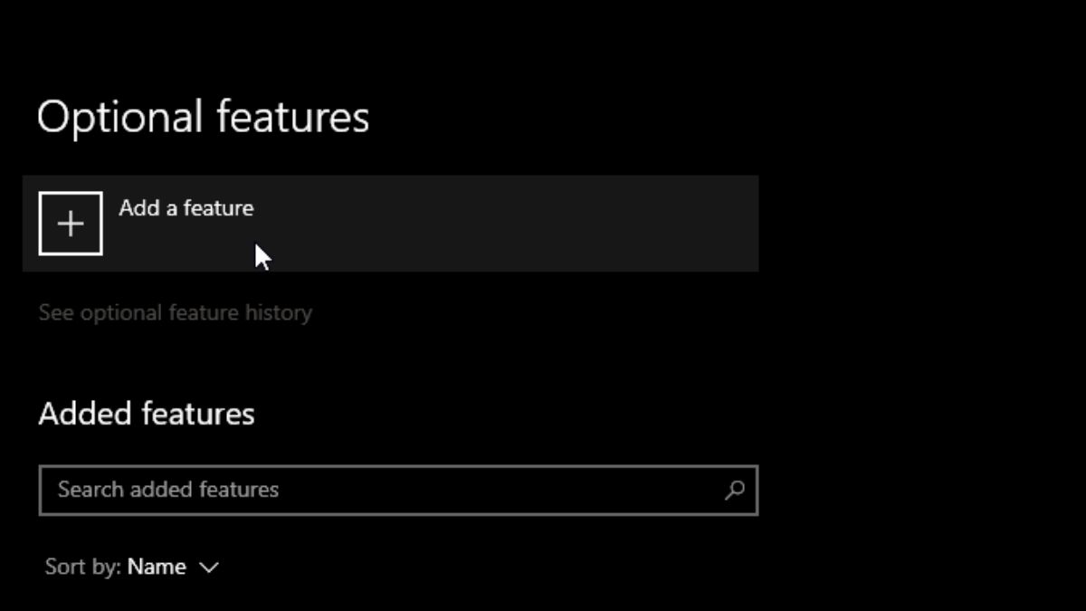Select the "Add a feature" label text
1086x611 pixels.
(x=186, y=208)
